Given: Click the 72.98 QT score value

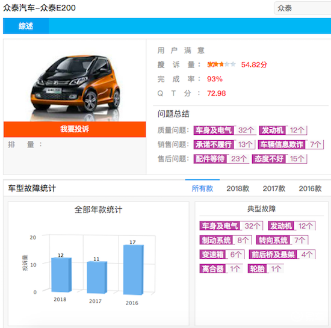Looking at the screenshot, I should [x=217, y=93].
